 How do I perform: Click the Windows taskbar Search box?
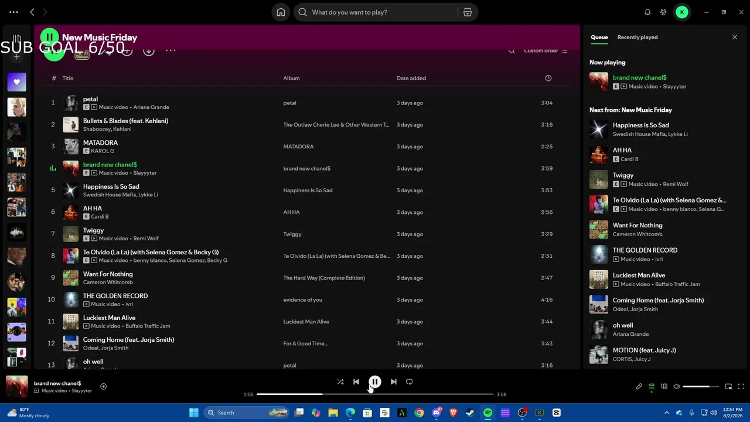coord(247,413)
